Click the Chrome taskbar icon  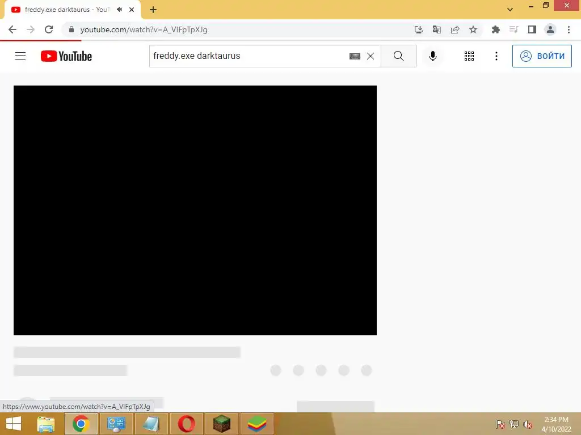[81, 424]
